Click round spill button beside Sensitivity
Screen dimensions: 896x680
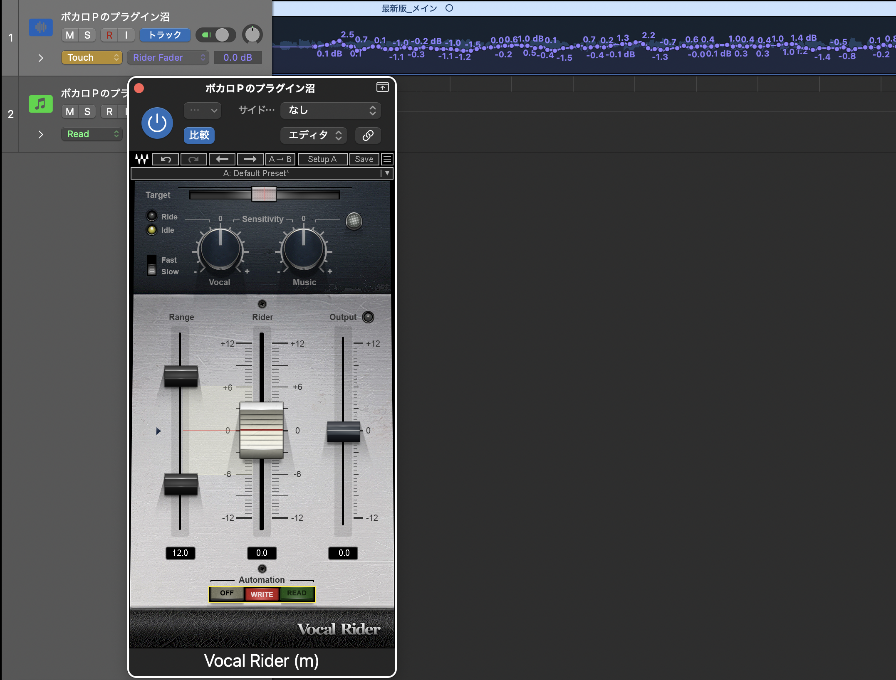pyautogui.click(x=354, y=221)
